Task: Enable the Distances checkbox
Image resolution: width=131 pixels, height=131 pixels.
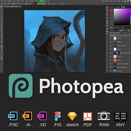Action: click(26, 4)
